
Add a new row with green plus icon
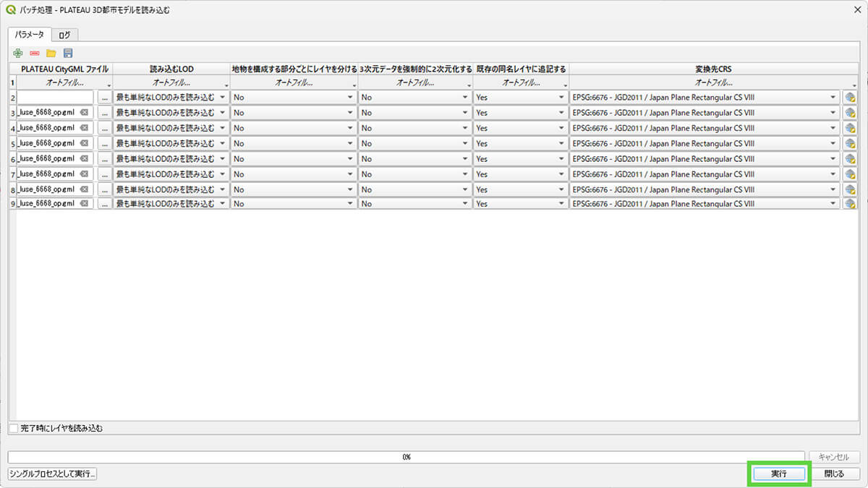click(x=18, y=53)
